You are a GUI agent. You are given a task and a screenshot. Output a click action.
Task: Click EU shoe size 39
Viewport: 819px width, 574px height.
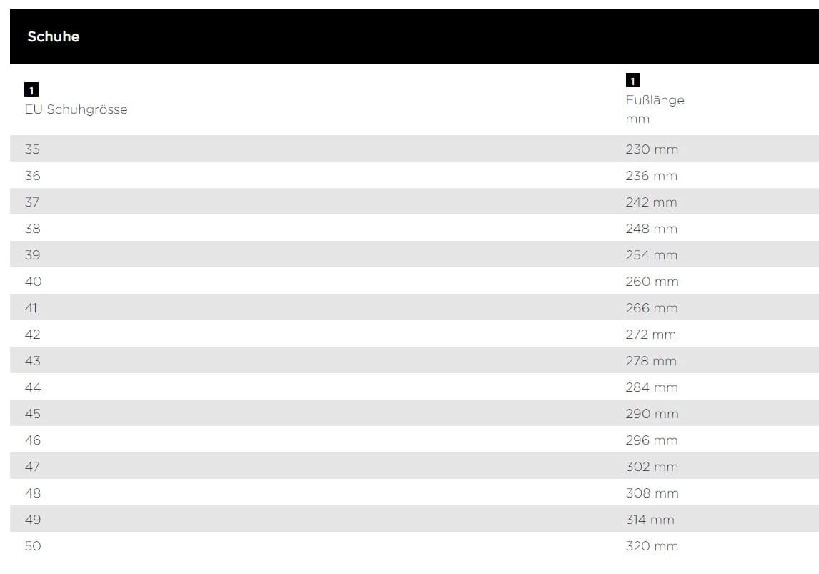pyautogui.click(x=33, y=255)
